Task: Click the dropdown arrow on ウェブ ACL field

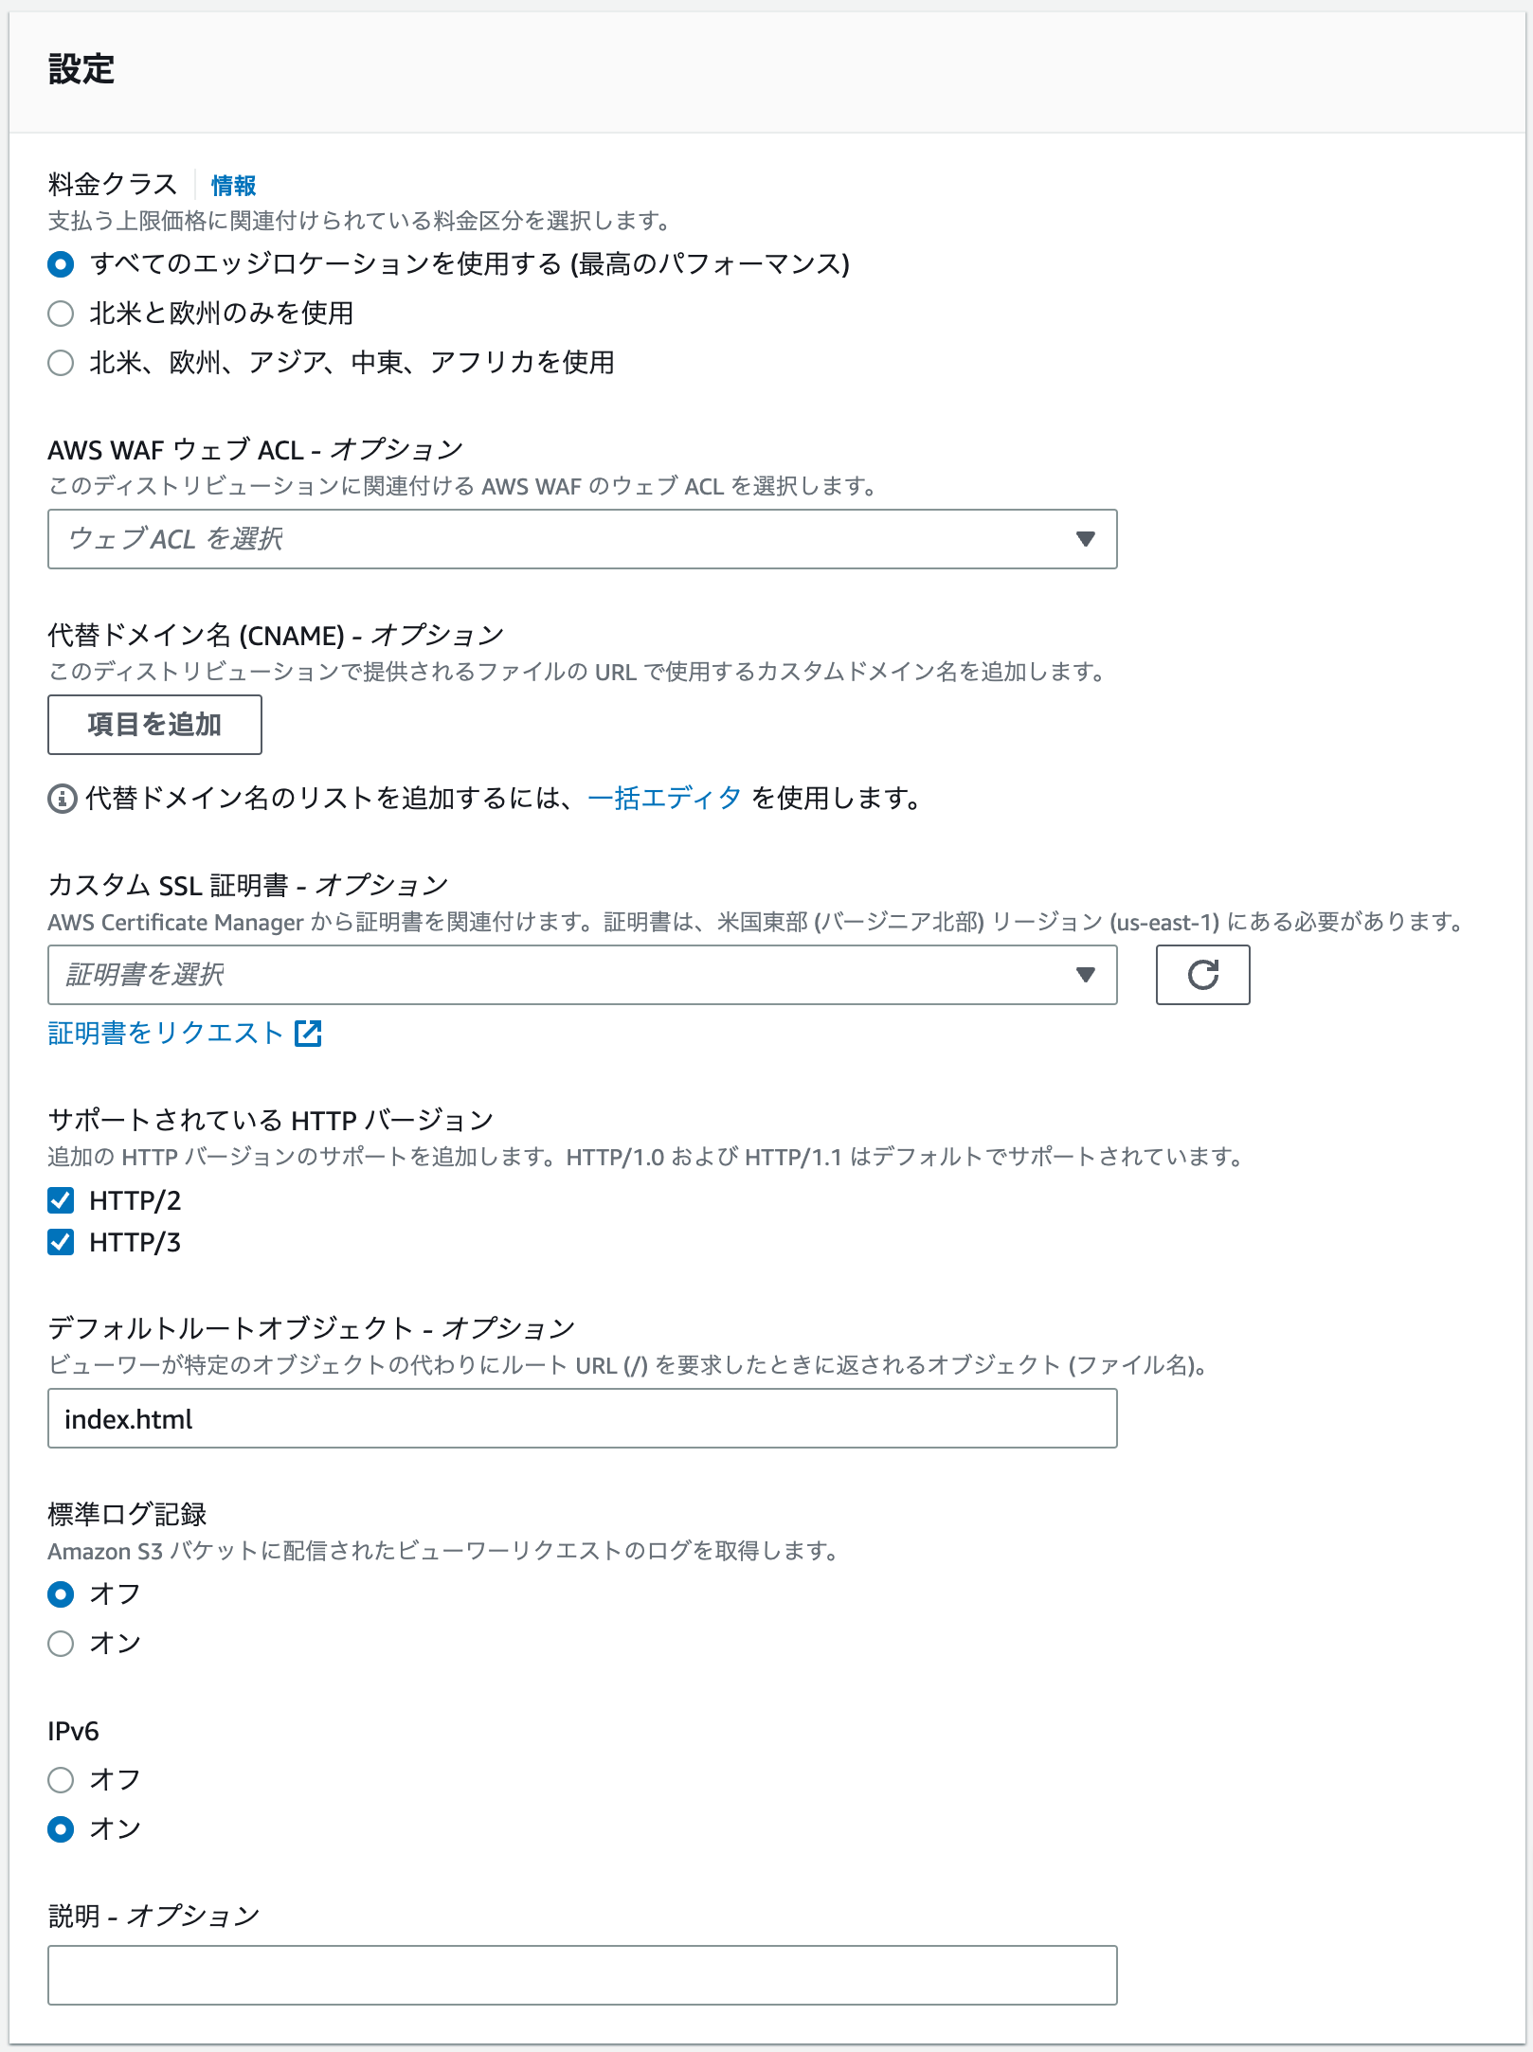Action: coord(1085,539)
